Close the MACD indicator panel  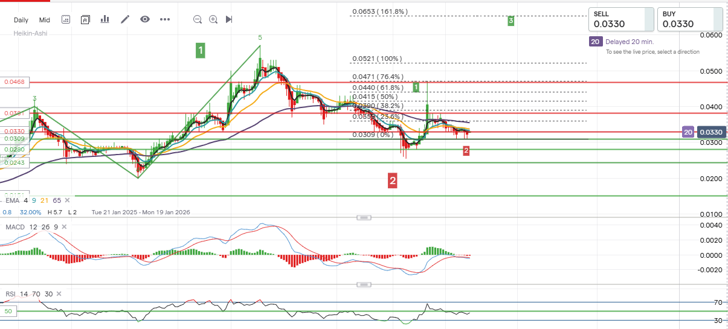tap(63, 226)
